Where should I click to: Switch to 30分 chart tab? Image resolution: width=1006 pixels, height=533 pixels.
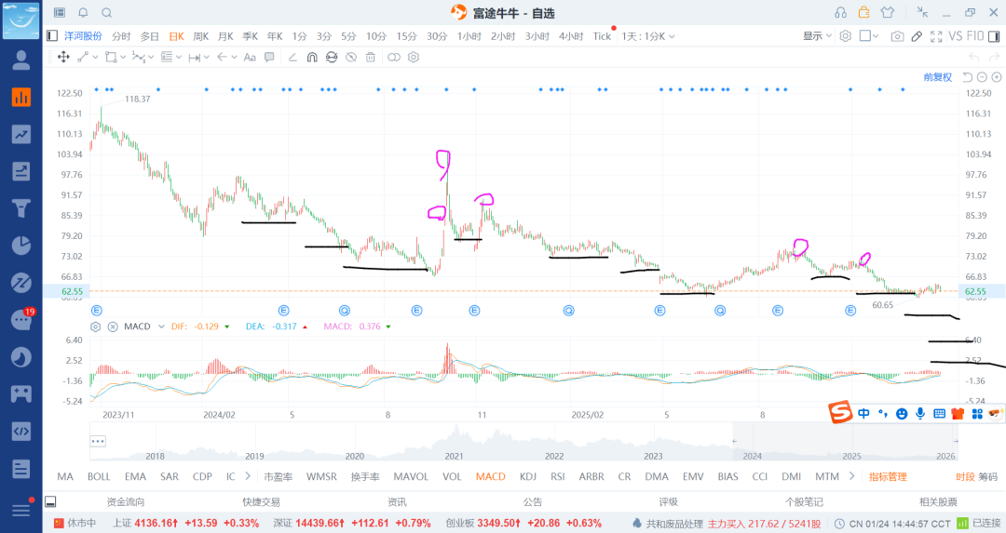(437, 36)
